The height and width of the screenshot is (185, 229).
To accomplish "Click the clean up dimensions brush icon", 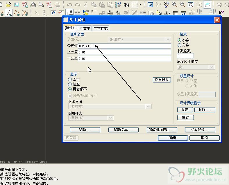I will coord(85,13).
